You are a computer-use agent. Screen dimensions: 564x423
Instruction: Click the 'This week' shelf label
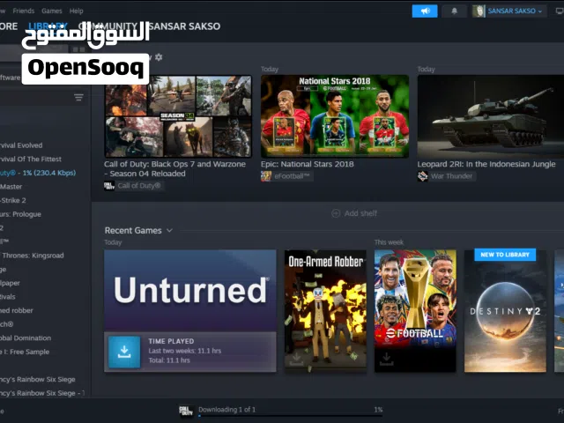pyautogui.click(x=389, y=242)
